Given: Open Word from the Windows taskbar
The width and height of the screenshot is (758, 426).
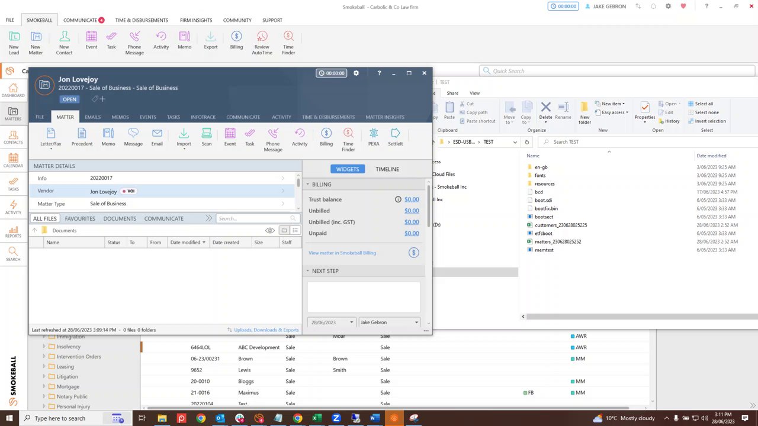Looking at the screenshot, I should 375,418.
